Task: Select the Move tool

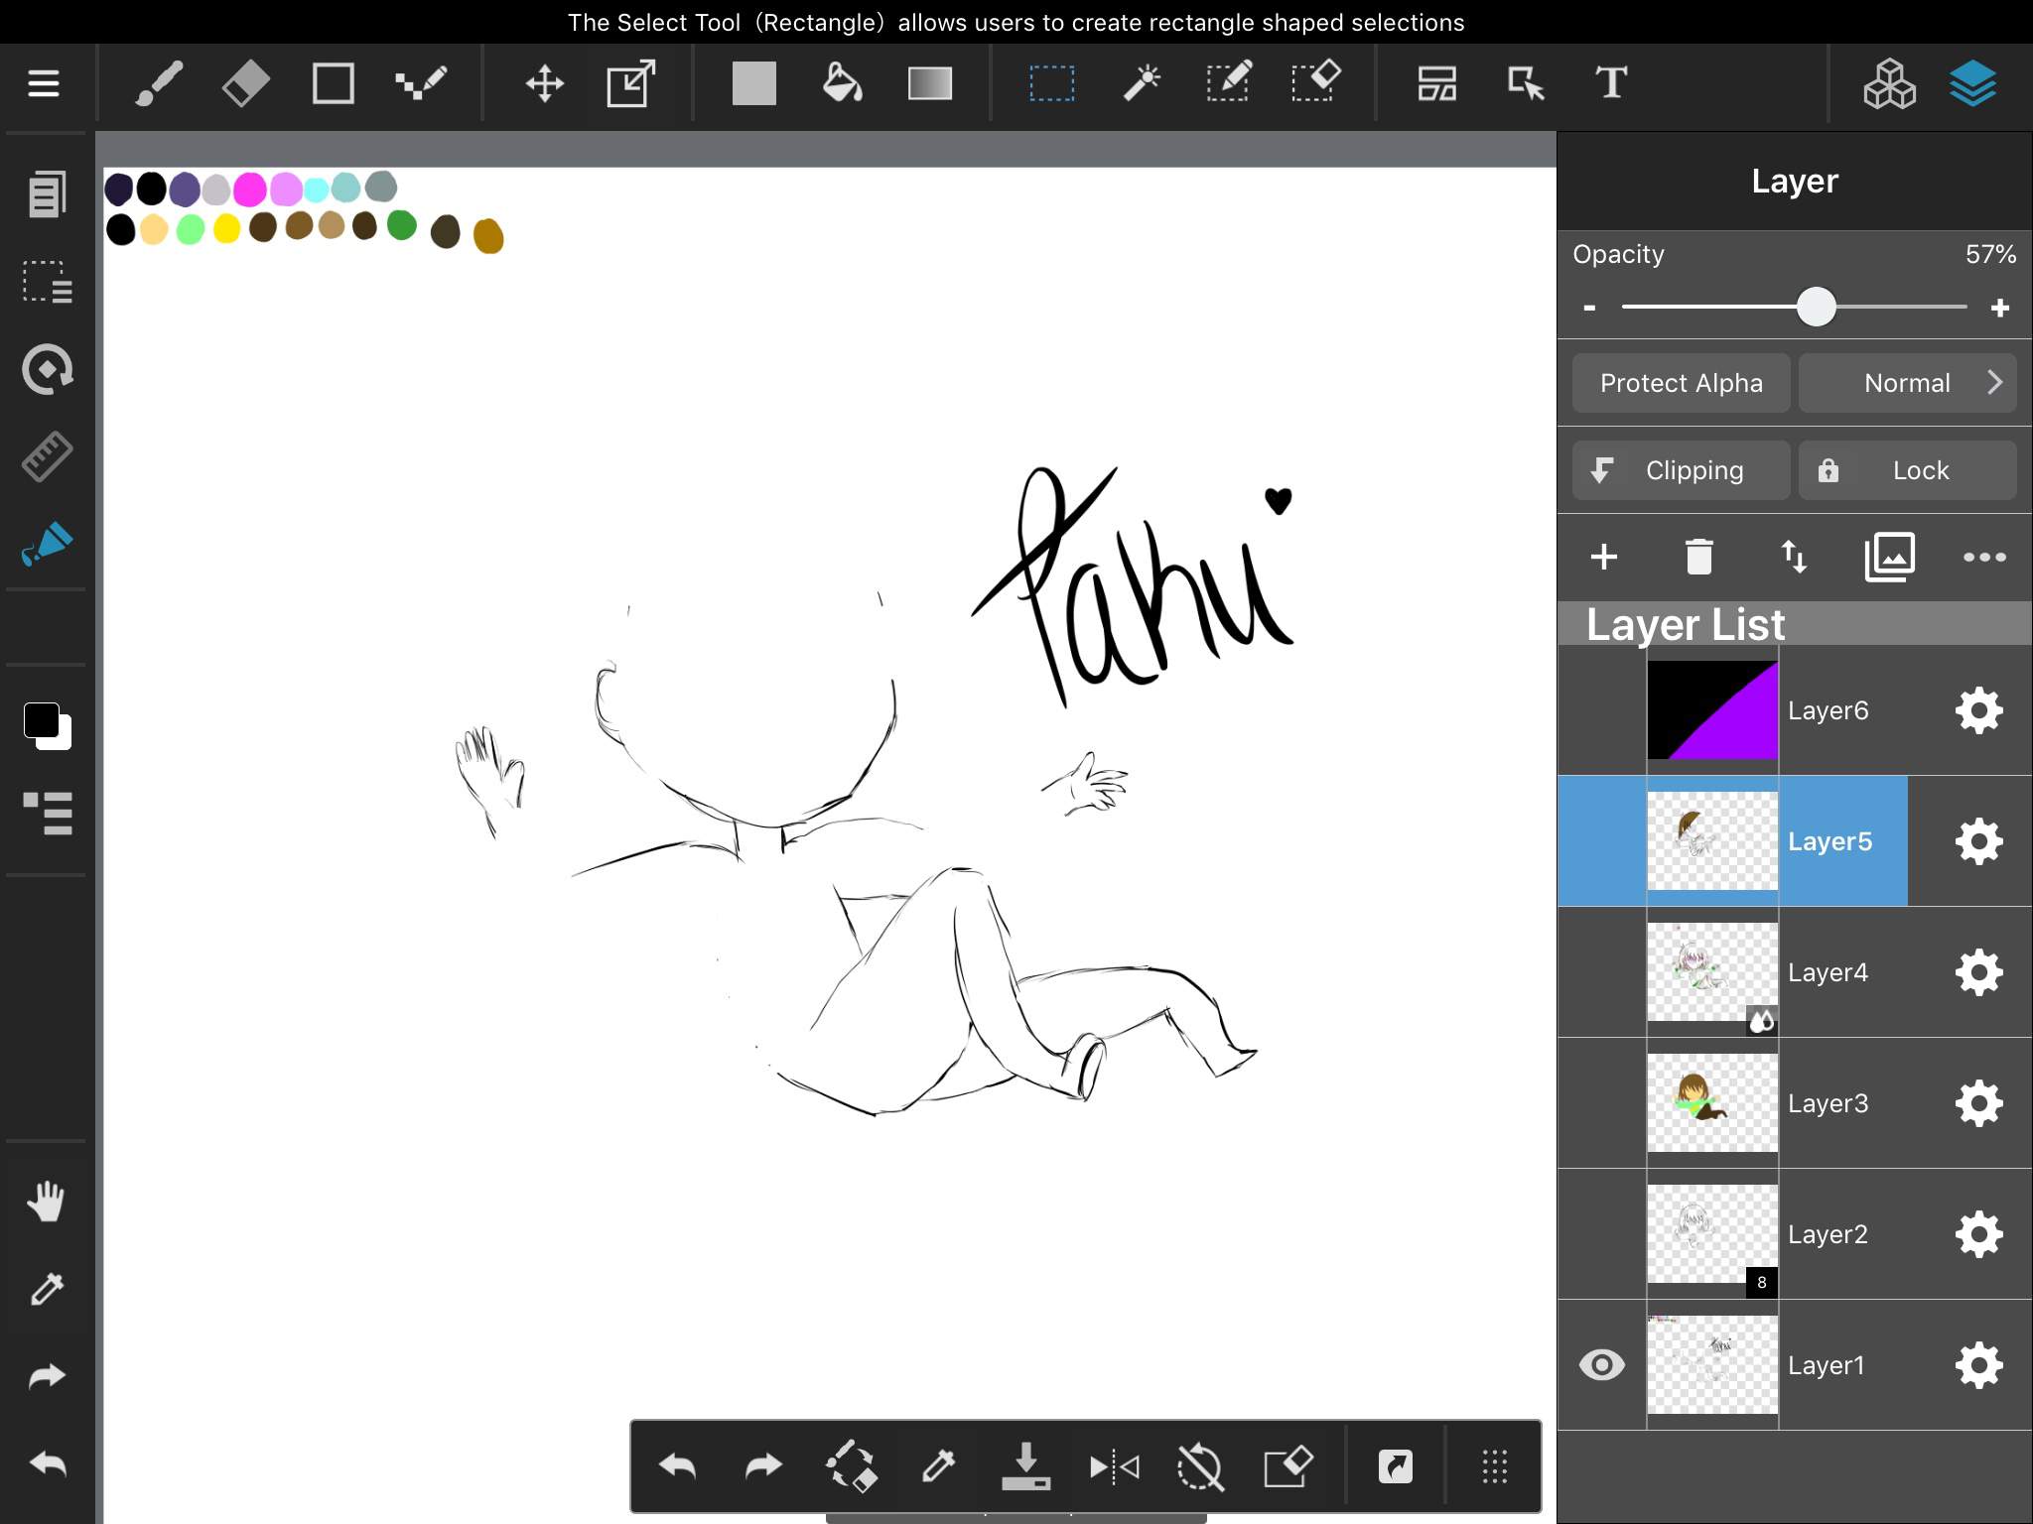Action: coord(544,83)
